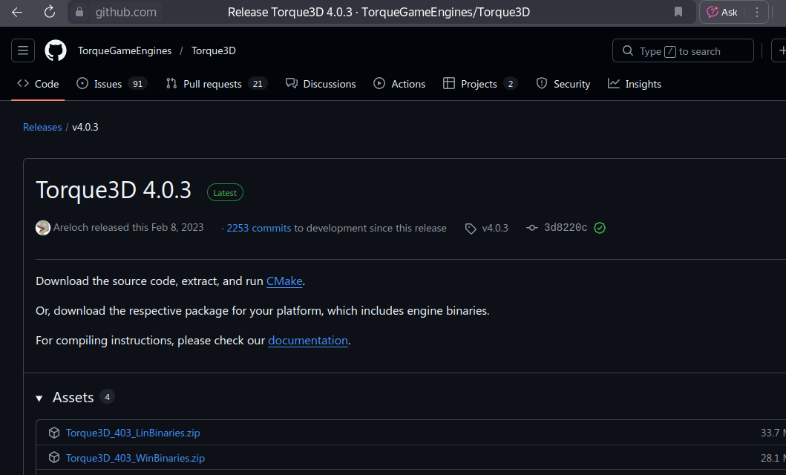Switch to the Discussions tab
The height and width of the screenshot is (475, 786).
click(321, 84)
